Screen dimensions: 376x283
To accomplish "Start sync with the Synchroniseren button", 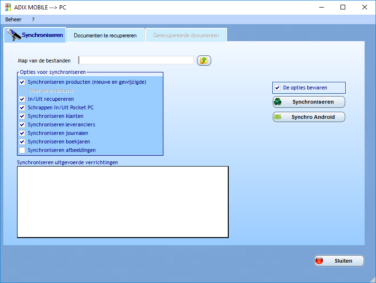I will coord(309,102).
